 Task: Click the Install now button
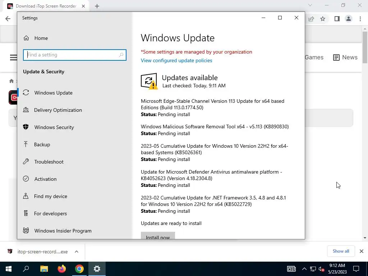pos(158,236)
